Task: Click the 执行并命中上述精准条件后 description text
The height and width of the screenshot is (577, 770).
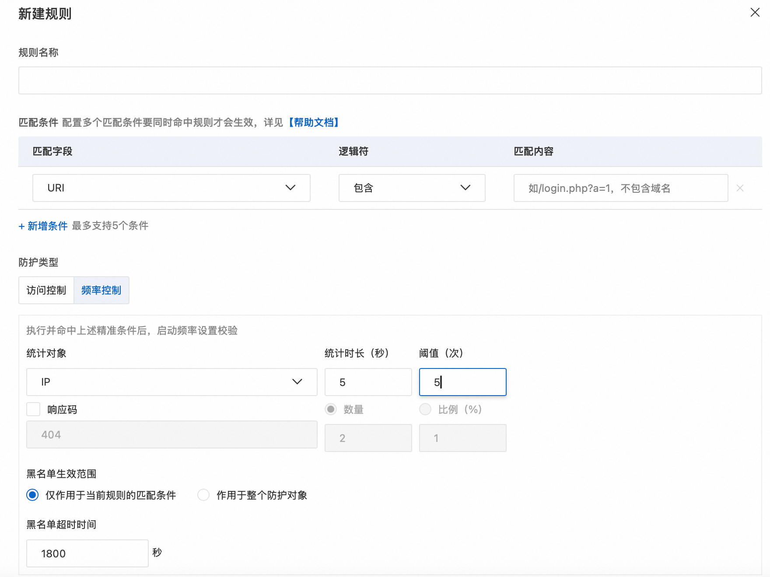Action: pyautogui.click(x=132, y=330)
